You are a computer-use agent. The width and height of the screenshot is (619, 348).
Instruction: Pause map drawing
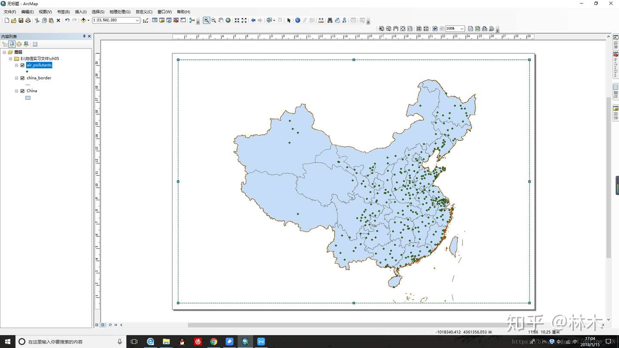pyautogui.click(x=116, y=325)
